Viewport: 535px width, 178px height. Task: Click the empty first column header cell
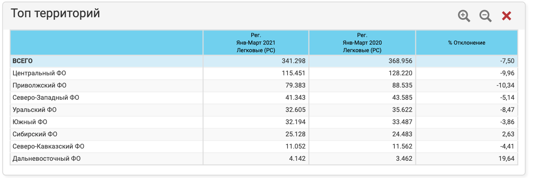[106, 43]
